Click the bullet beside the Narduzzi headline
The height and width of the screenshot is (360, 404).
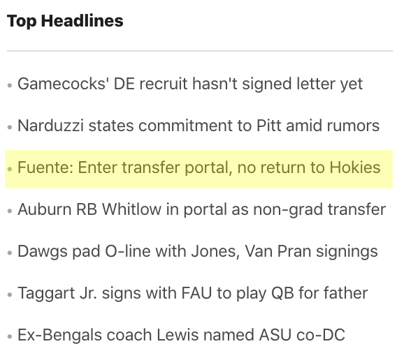coord(10,127)
